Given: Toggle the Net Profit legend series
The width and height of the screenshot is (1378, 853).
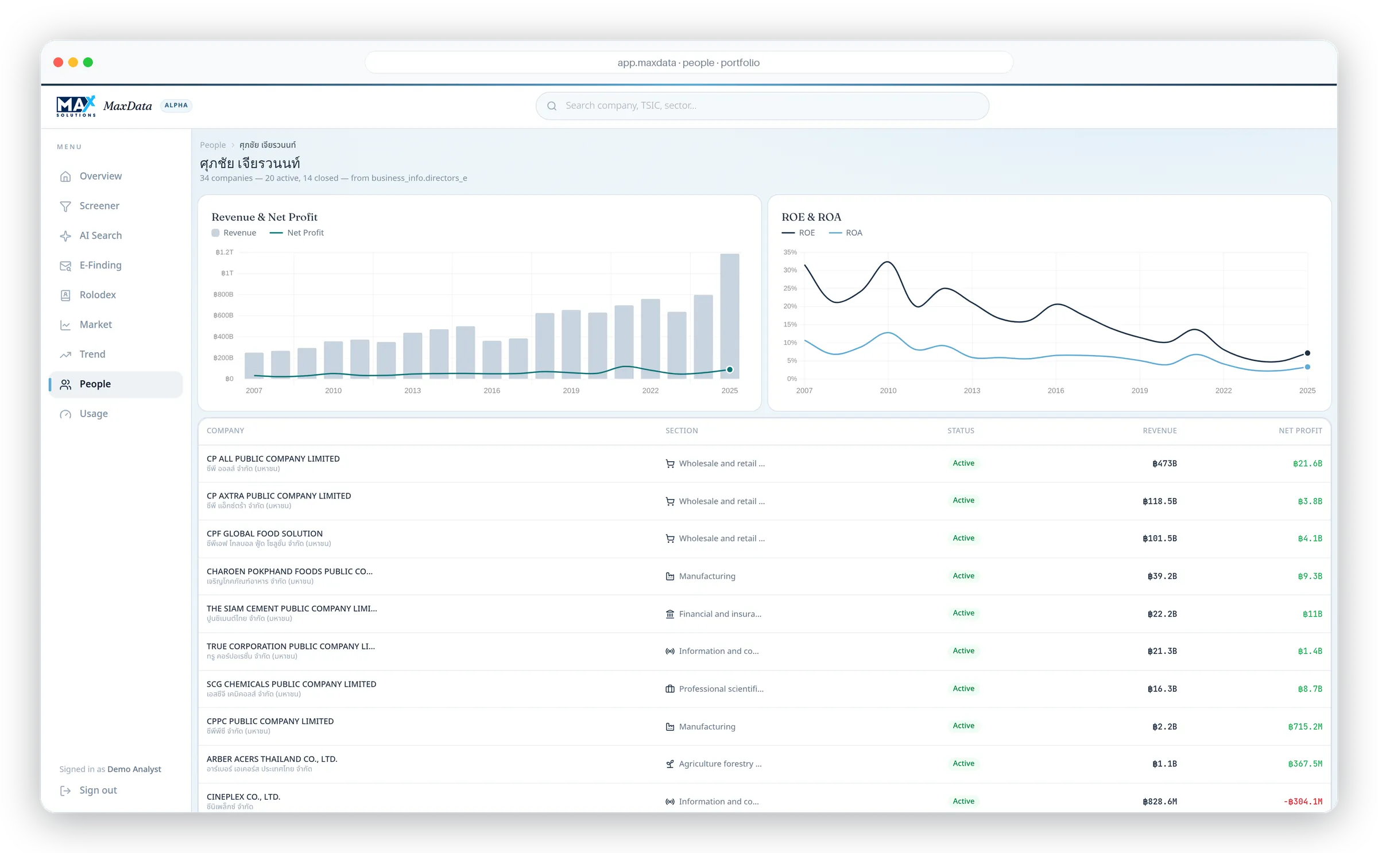Looking at the screenshot, I should 297,233.
